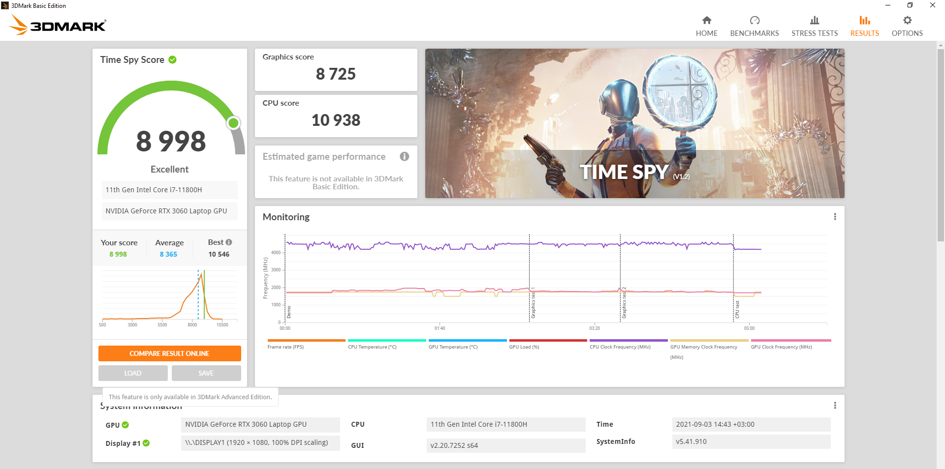Click the CPU test timeline marker
This screenshot has height=469, width=945.
[737, 309]
